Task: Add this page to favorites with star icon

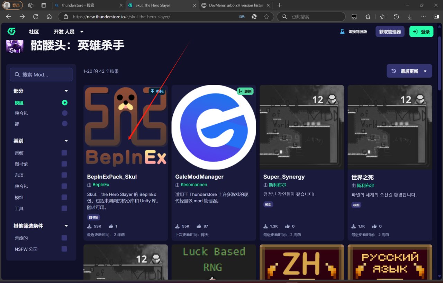Action: pyautogui.click(x=266, y=17)
